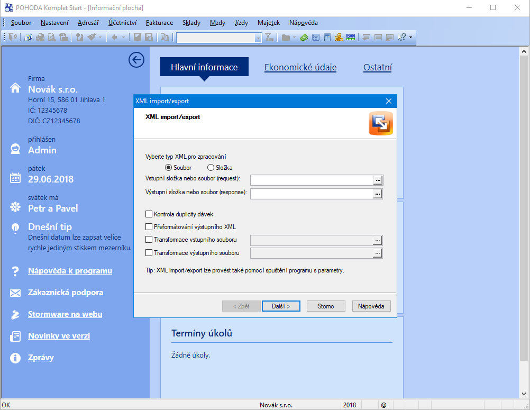Open the Nápověda k programu link
The height and width of the screenshot is (410, 530).
(x=70, y=271)
